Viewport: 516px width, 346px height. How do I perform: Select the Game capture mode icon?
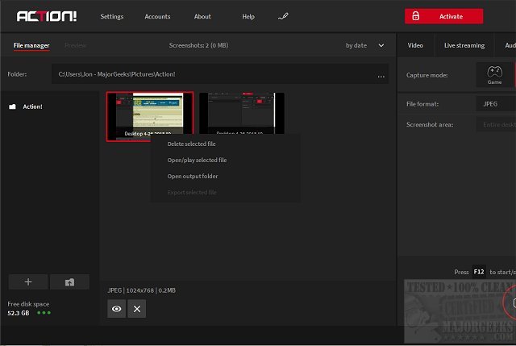tap(495, 75)
